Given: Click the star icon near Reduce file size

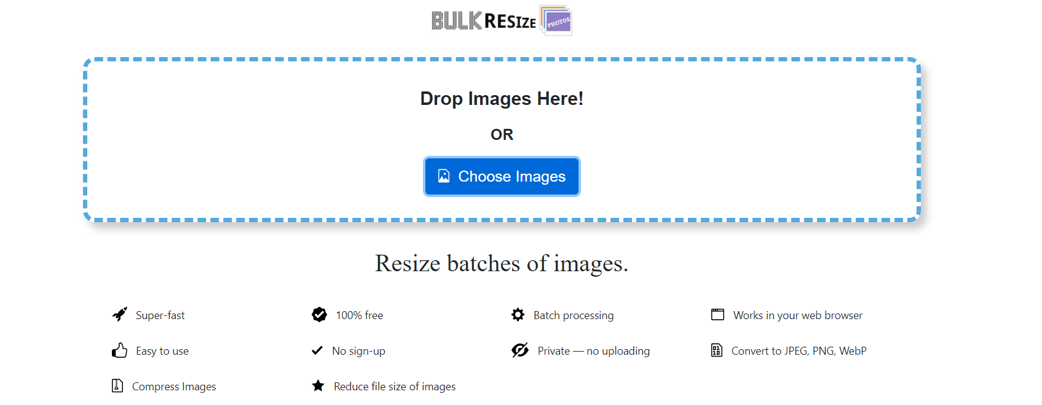Looking at the screenshot, I should (318, 385).
